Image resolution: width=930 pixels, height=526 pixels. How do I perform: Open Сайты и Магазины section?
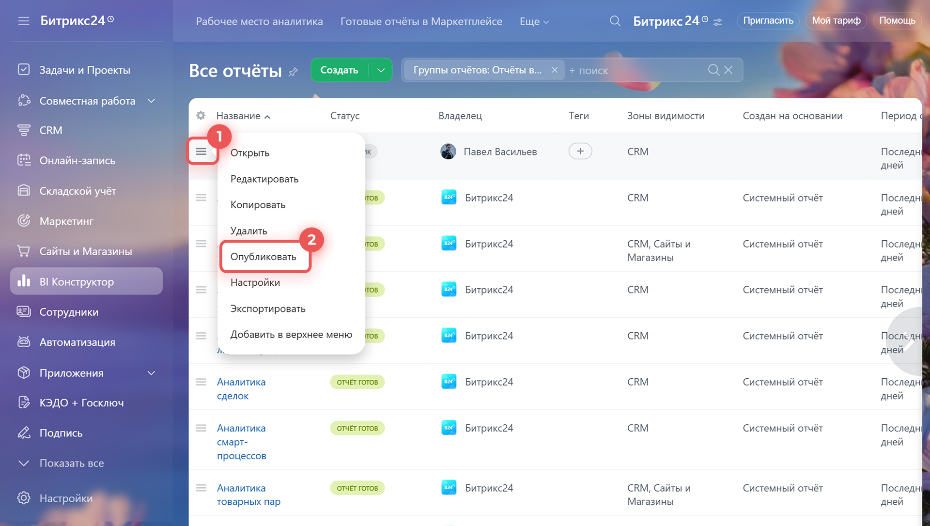[x=86, y=251]
